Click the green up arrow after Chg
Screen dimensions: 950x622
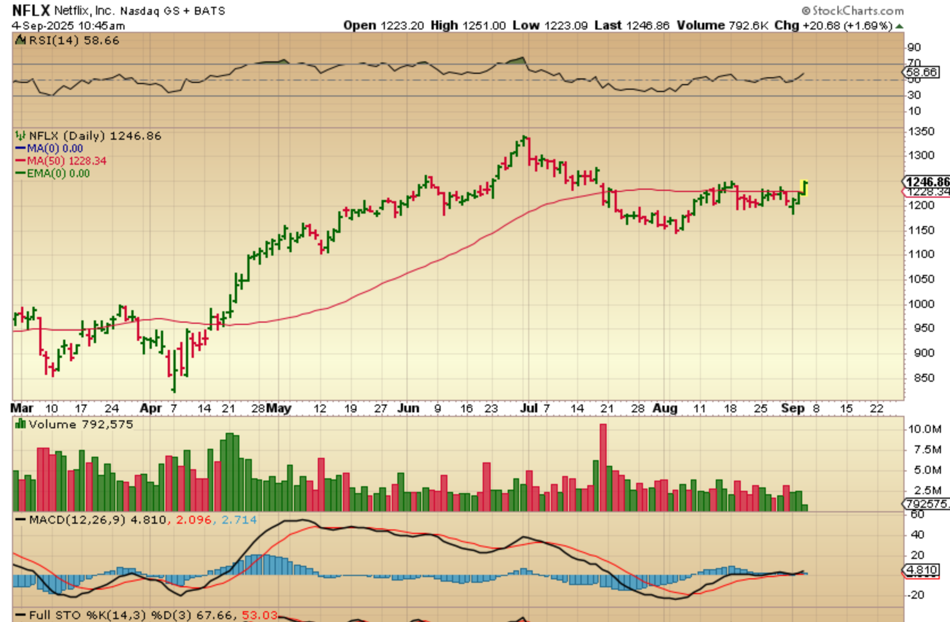(899, 26)
